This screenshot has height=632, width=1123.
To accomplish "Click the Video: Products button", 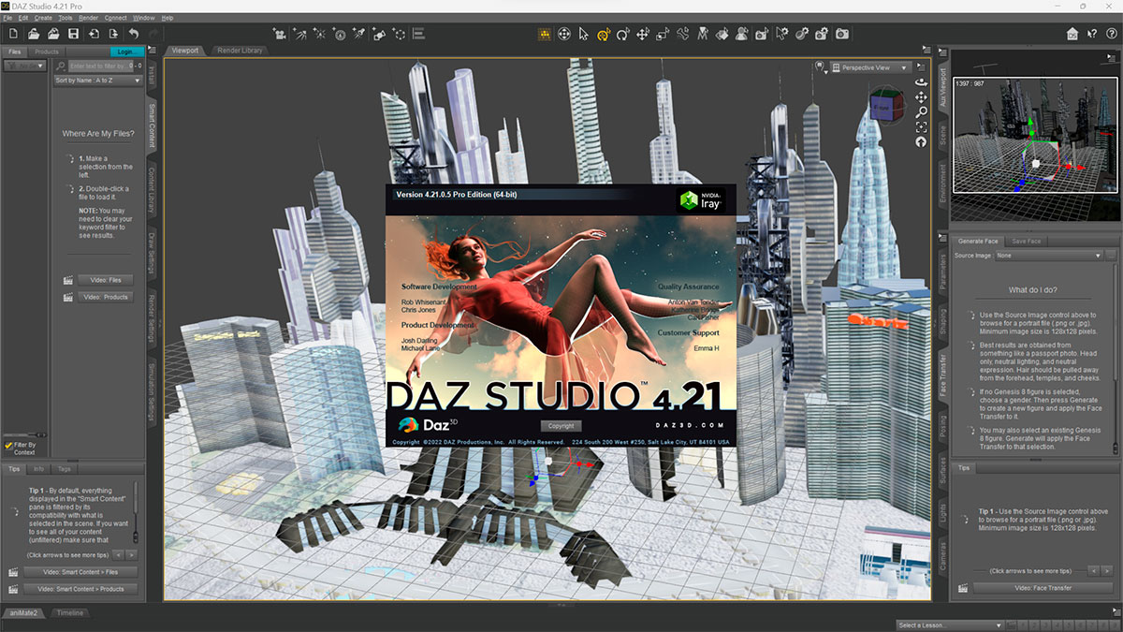I will 105,297.
